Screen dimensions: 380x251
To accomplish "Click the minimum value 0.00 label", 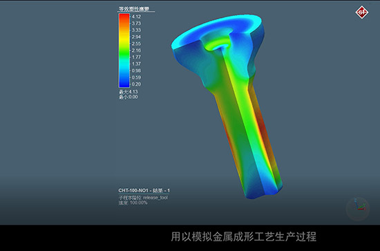I will [129, 97].
